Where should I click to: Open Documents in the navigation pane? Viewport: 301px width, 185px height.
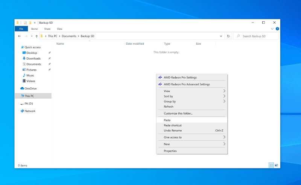coord(33,64)
